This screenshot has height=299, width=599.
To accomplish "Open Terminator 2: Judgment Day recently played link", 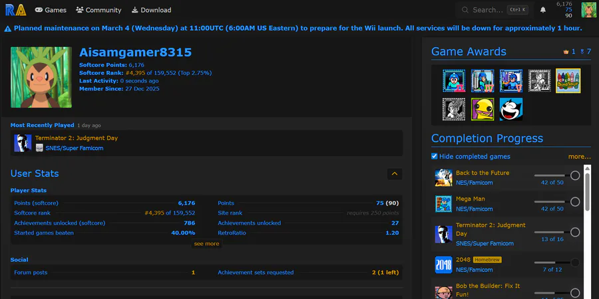I will (77, 138).
